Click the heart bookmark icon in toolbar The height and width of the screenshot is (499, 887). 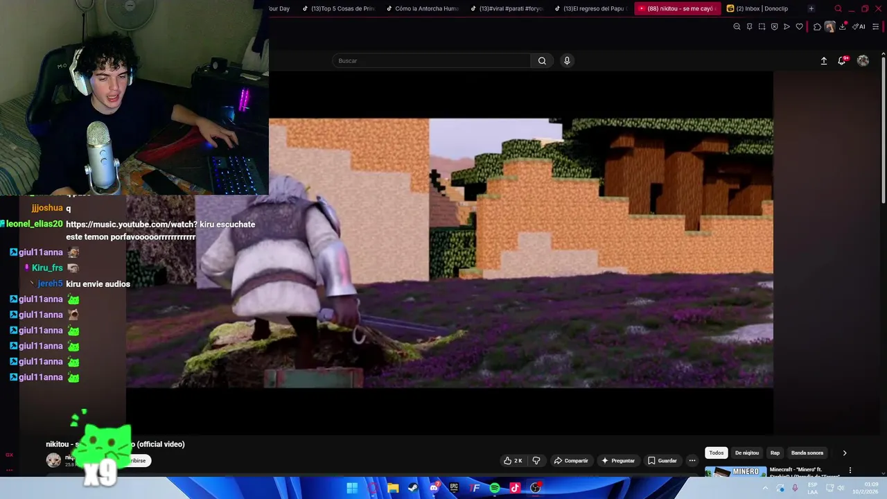[799, 27]
